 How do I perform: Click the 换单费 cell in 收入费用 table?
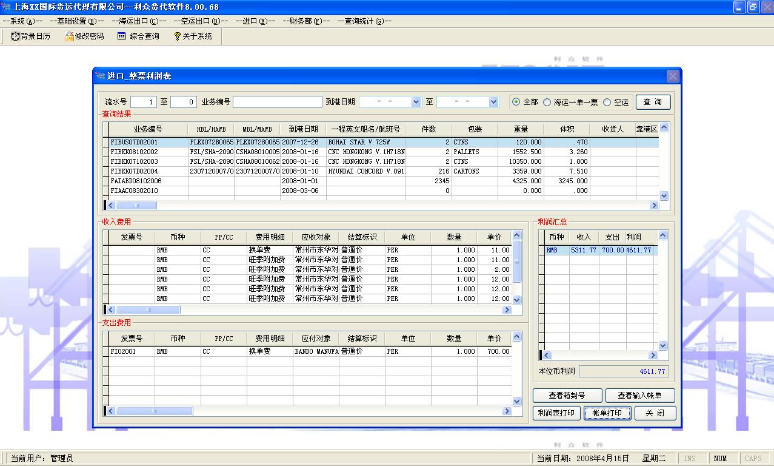click(x=270, y=250)
